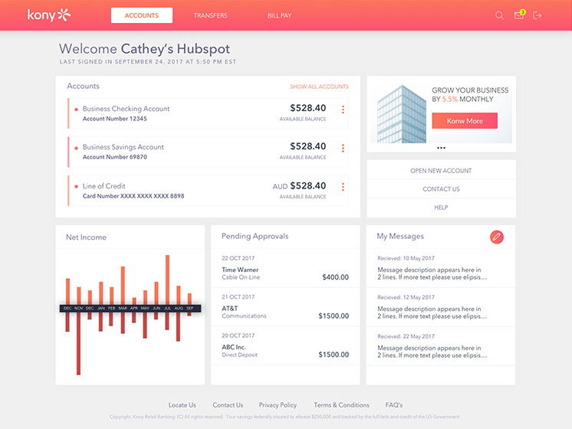Image resolution: width=572 pixels, height=429 pixels.
Task: Open Business Savings Account three-dot menu
Action: (x=343, y=148)
